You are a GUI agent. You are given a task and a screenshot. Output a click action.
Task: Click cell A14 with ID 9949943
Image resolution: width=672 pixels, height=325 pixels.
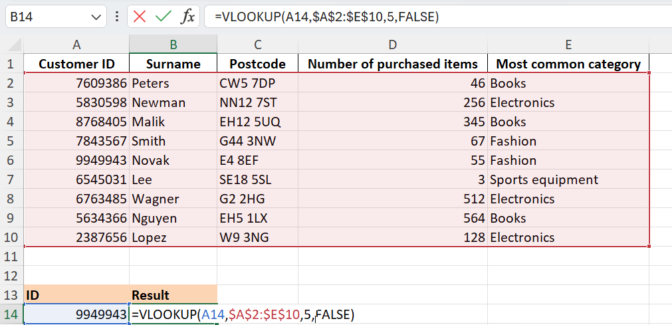pyautogui.click(x=76, y=315)
